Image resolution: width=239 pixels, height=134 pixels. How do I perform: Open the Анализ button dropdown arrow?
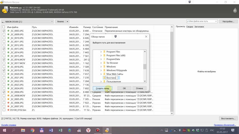click(67, 21)
